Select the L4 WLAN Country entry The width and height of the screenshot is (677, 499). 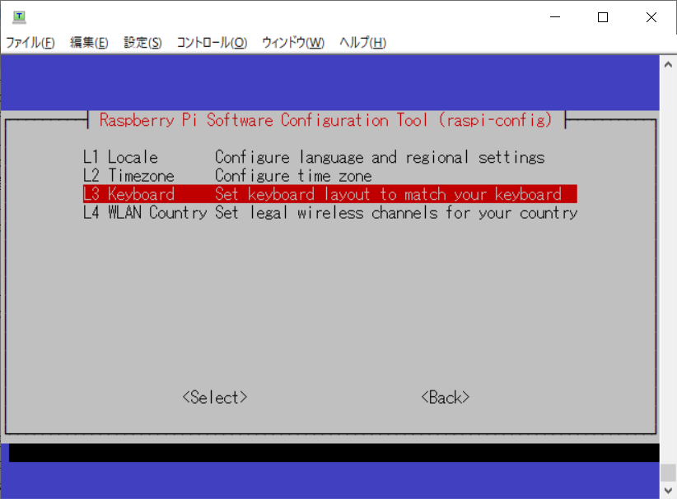(330, 213)
